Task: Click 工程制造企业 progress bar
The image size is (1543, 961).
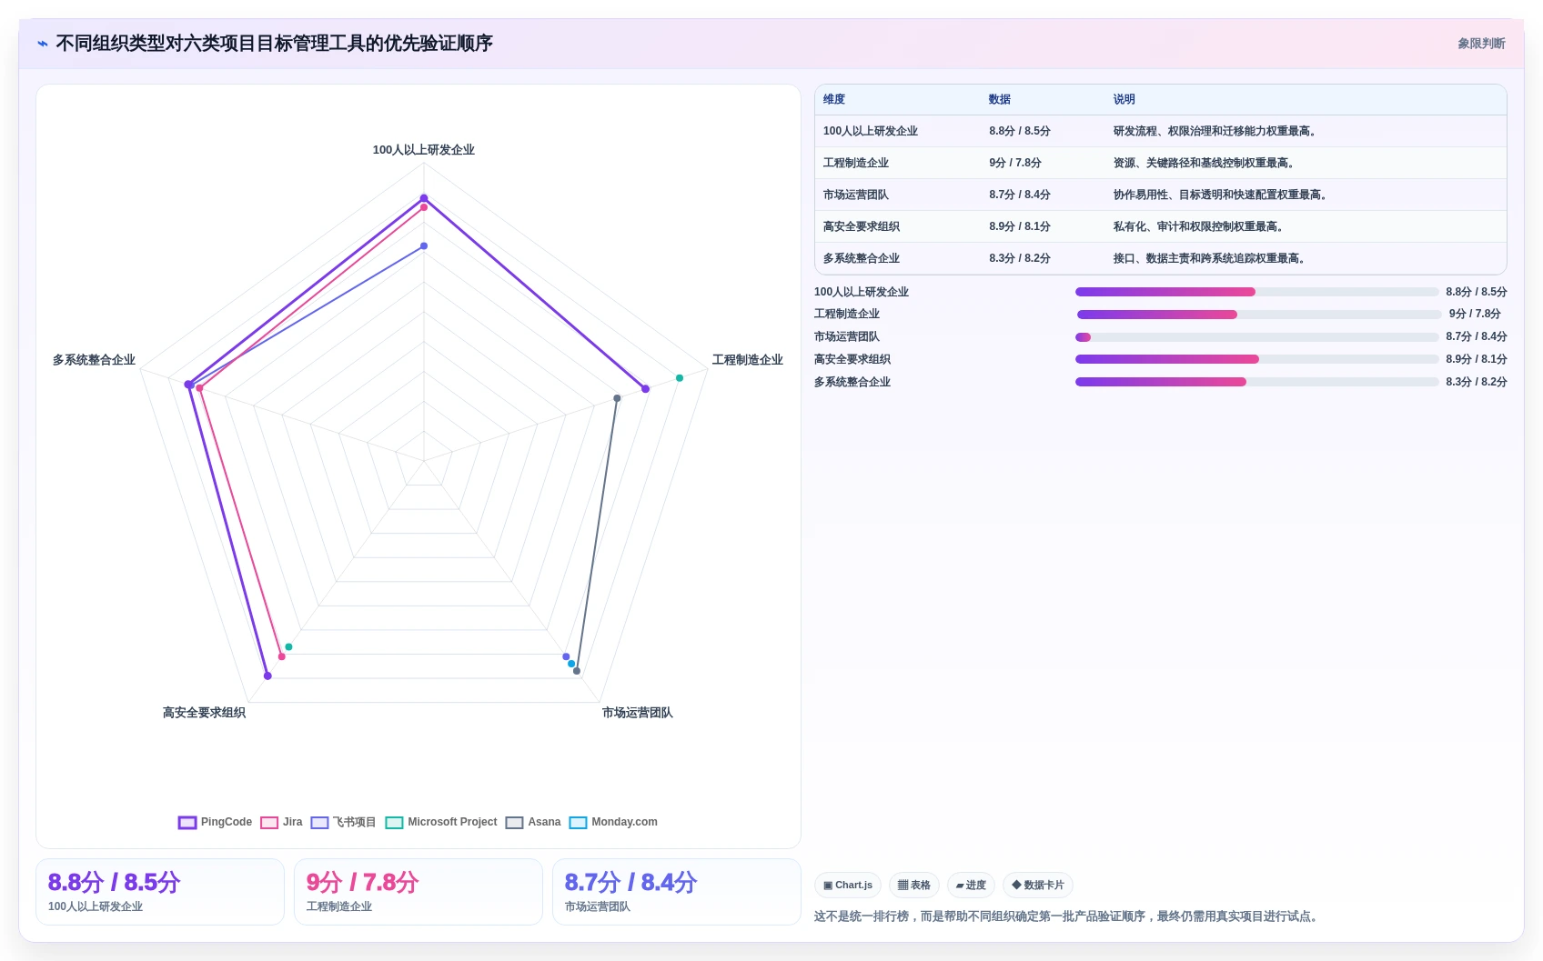Action: 1257,315
